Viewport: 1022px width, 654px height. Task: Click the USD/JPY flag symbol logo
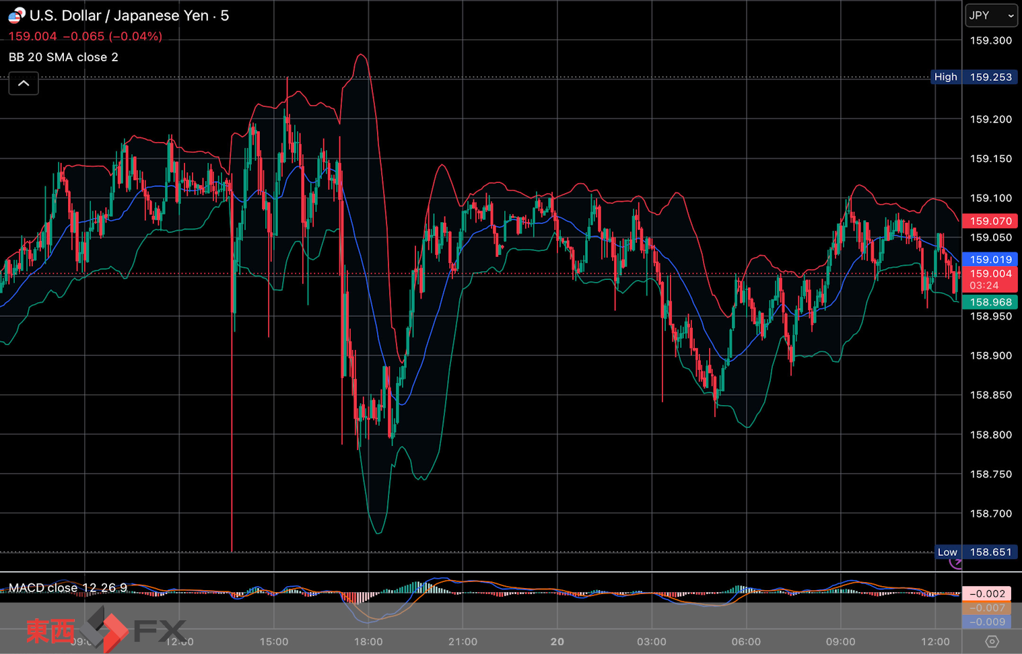coord(16,15)
